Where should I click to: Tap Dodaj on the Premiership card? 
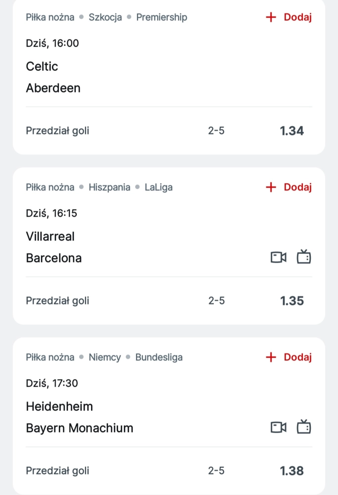coord(297,17)
